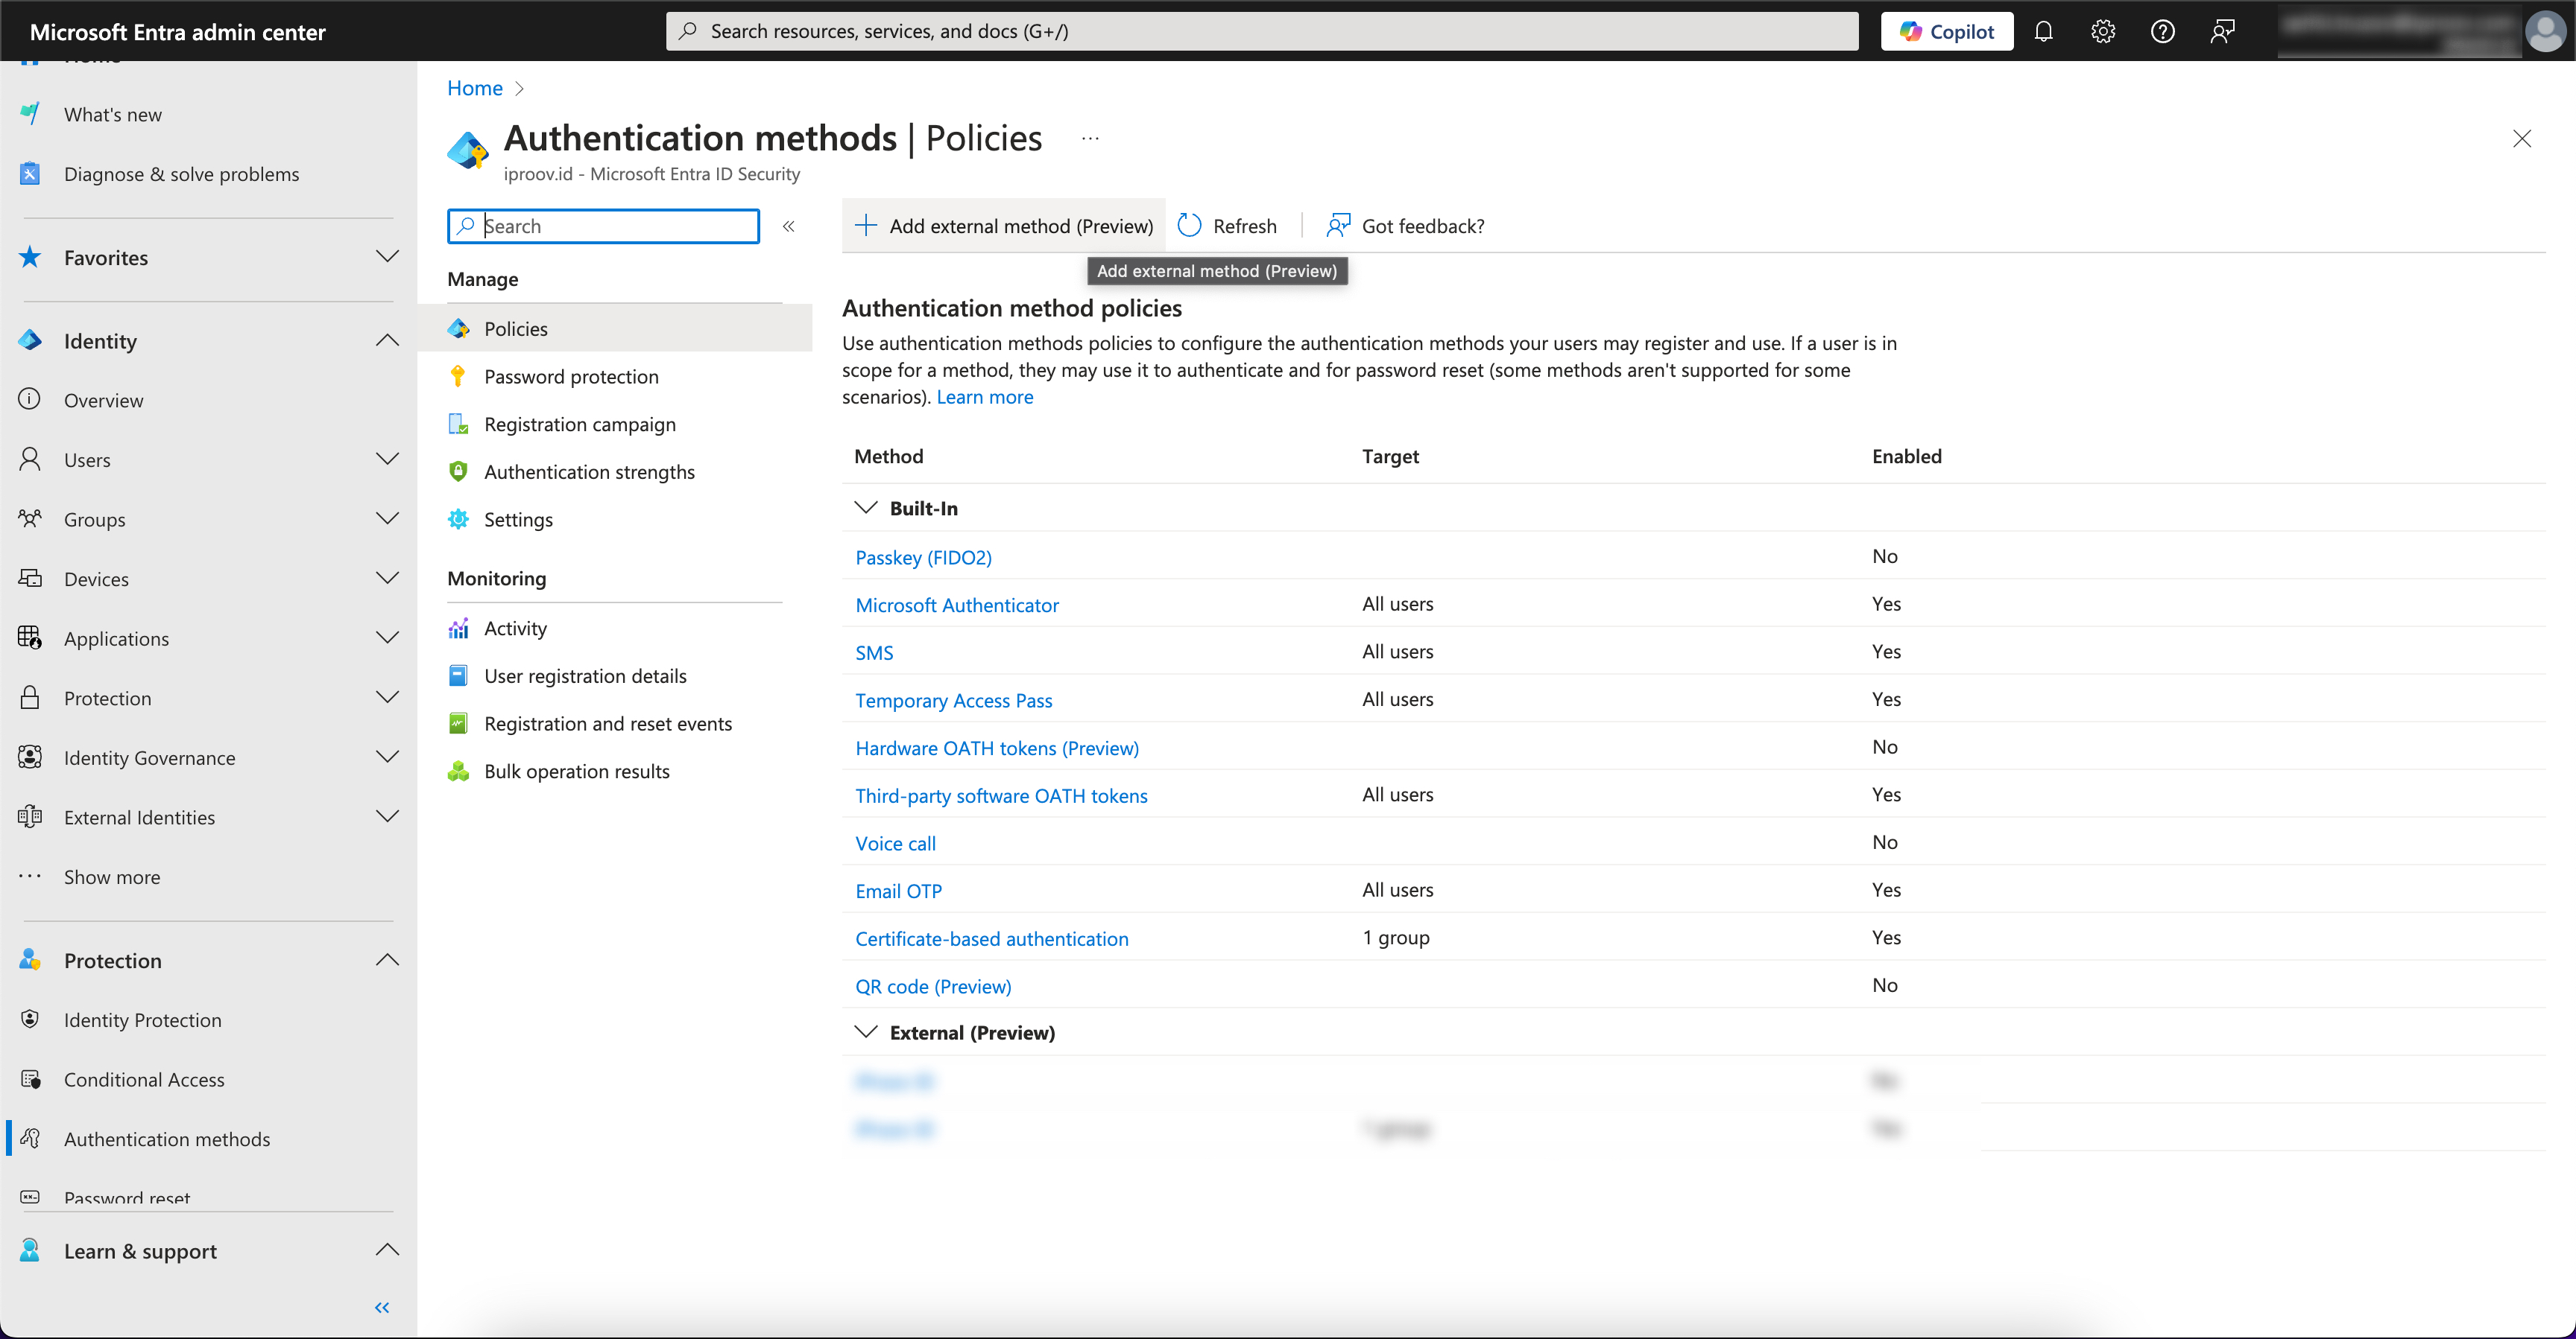Click the What's new icon
This screenshot has width=2576, height=1339.
[x=30, y=114]
